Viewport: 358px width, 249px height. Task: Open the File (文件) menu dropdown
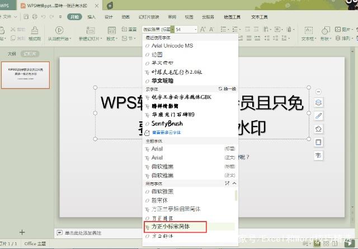[15, 17]
